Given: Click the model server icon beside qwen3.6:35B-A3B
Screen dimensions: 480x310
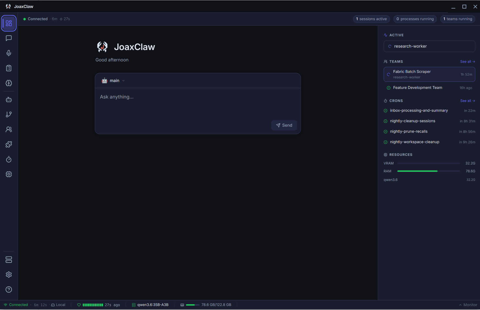Looking at the screenshot, I should coord(134,305).
